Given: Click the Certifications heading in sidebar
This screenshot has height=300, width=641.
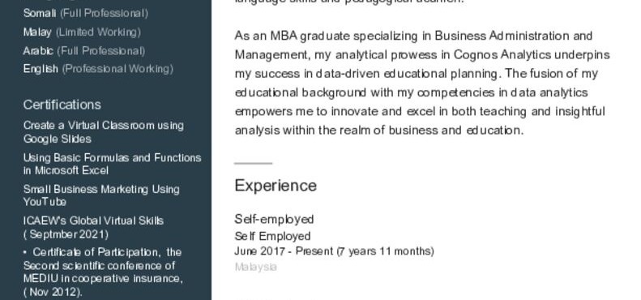Looking at the screenshot, I should click(62, 105).
